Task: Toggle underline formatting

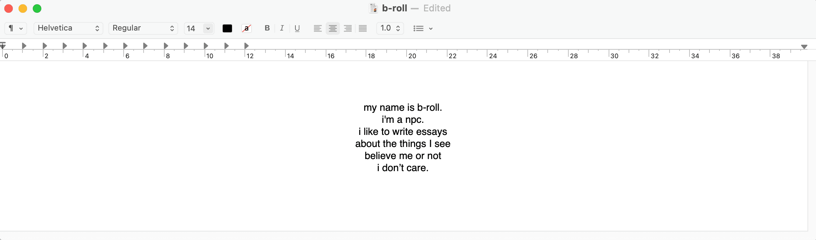Action: point(297,28)
